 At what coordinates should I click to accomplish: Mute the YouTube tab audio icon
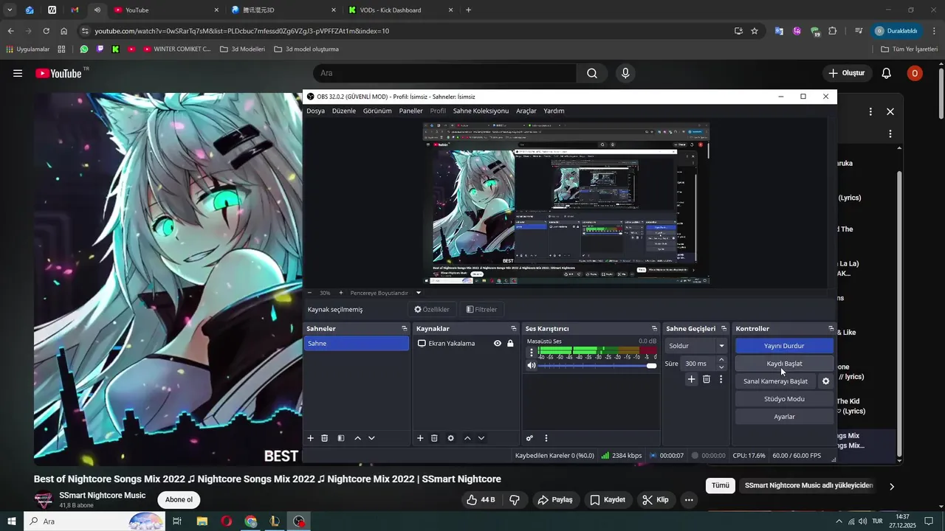click(97, 10)
